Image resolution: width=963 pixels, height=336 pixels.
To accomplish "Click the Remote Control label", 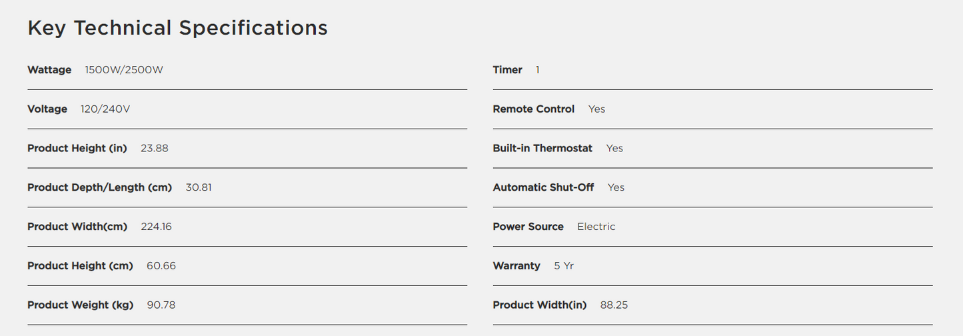I will tap(533, 109).
